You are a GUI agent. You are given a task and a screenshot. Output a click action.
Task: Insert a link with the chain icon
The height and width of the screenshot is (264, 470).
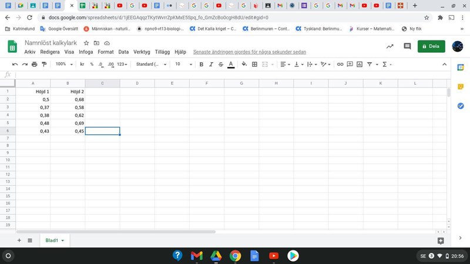pos(340,64)
